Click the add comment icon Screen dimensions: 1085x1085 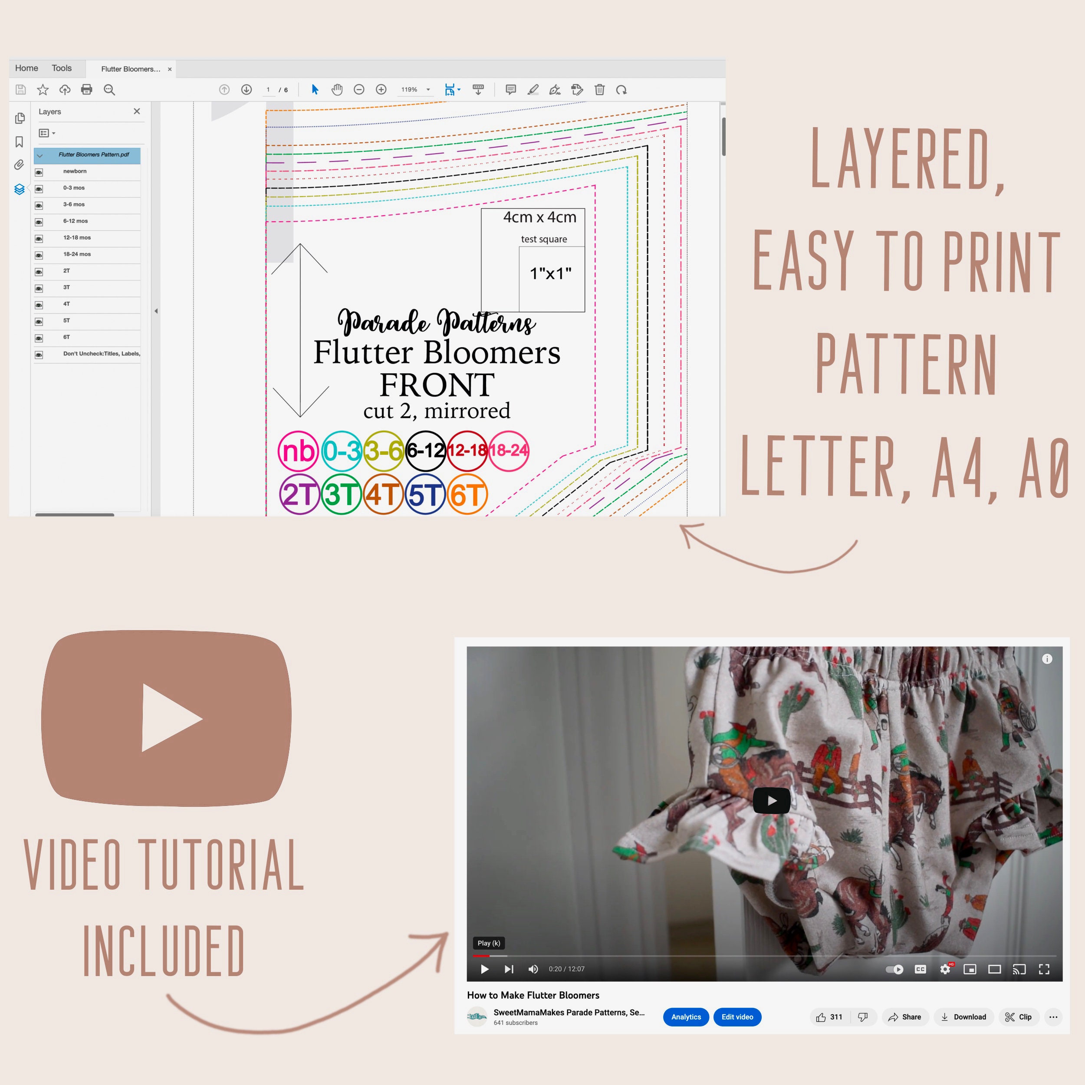tap(510, 89)
